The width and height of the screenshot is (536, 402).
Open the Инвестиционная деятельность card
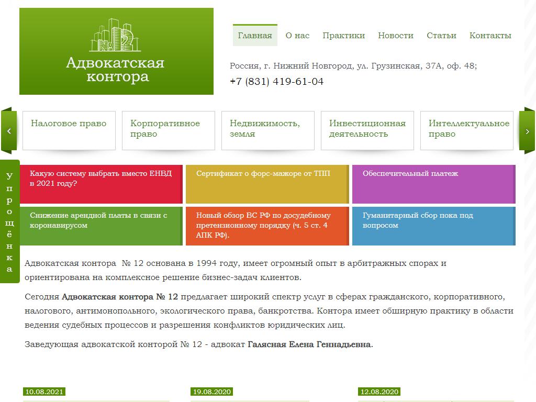(367, 130)
